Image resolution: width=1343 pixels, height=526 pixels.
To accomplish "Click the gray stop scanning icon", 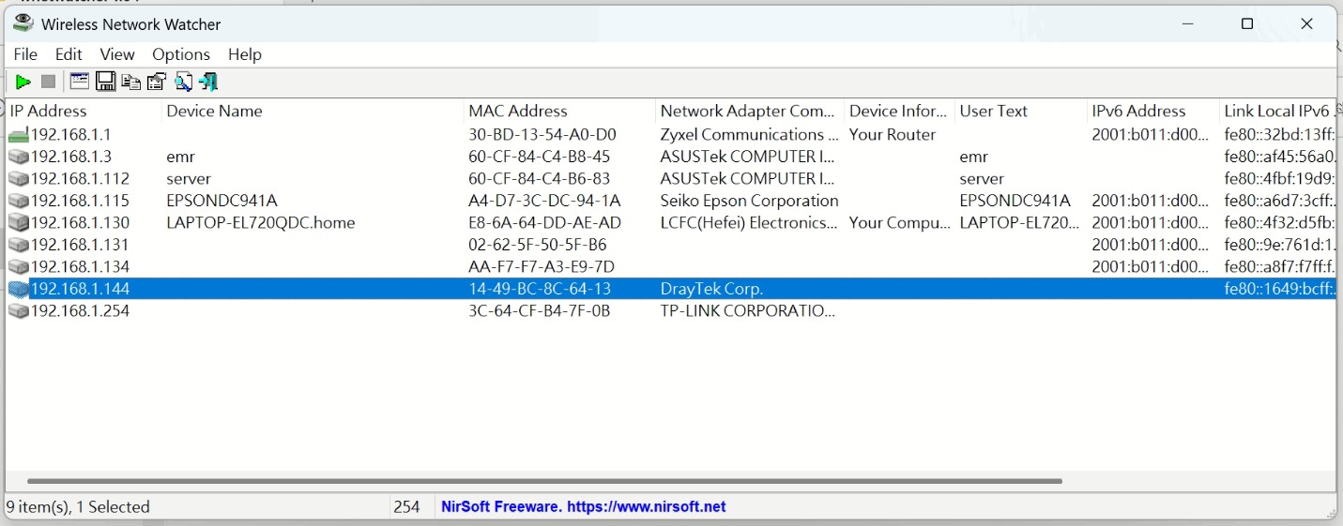I will click(x=48, y=83).
